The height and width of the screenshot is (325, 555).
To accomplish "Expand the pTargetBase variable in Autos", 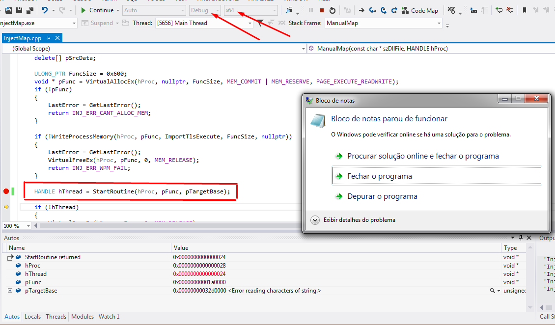I will (x=10, y=291).
